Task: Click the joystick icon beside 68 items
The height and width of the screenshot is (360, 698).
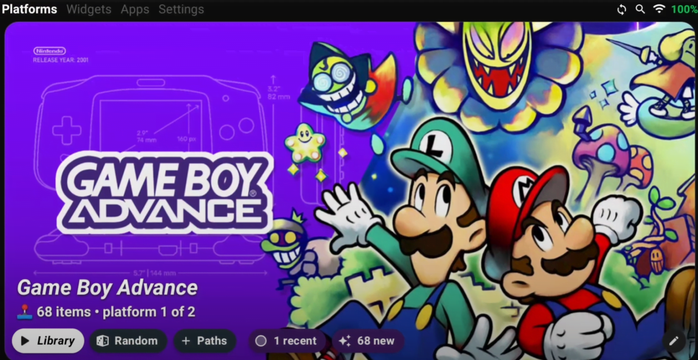Action: (25, 312)
